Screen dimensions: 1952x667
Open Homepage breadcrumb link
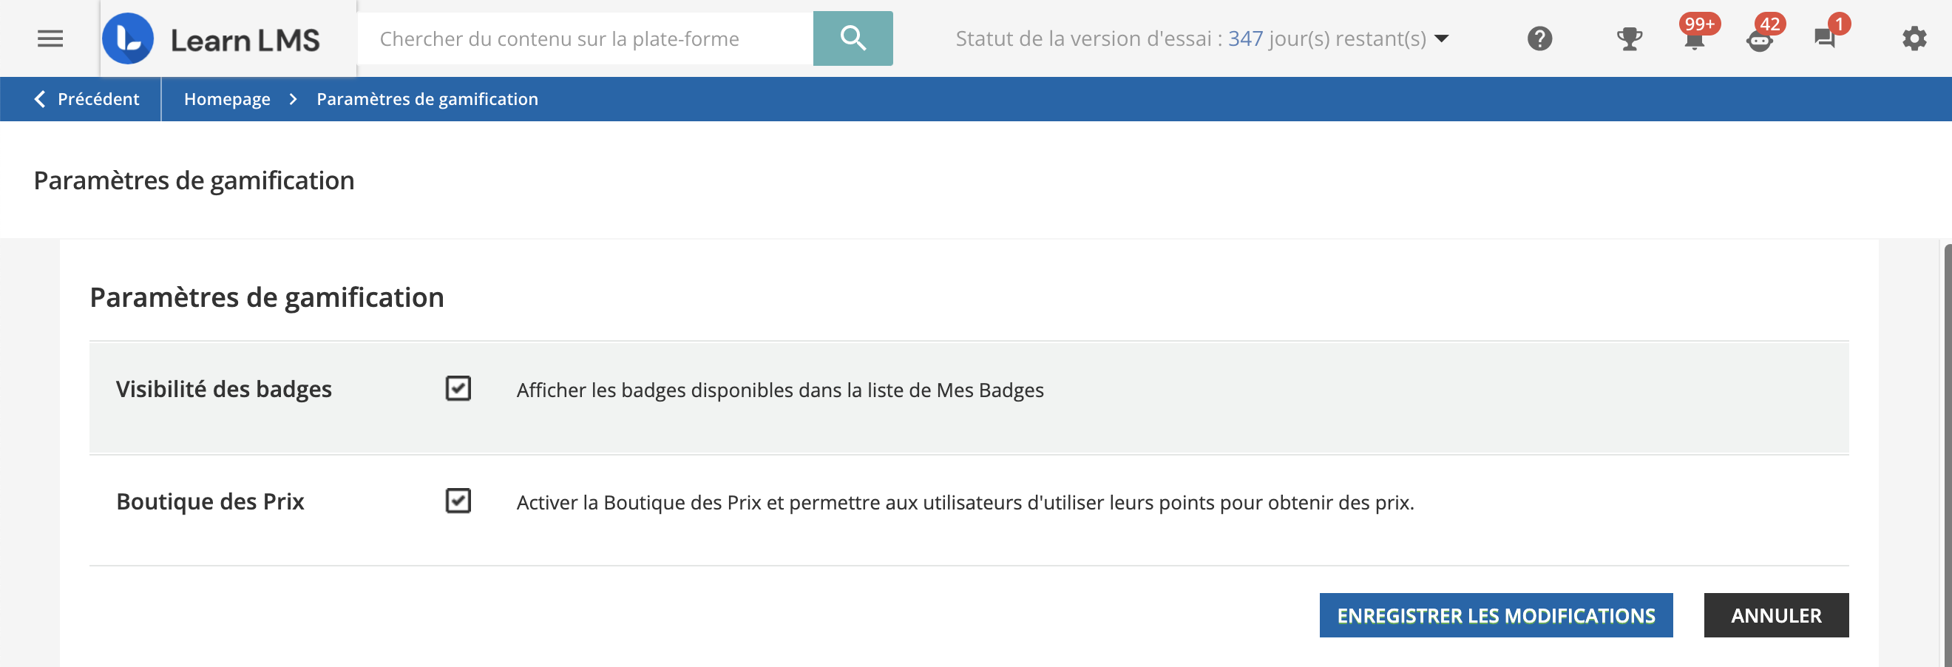coord(226,99)
